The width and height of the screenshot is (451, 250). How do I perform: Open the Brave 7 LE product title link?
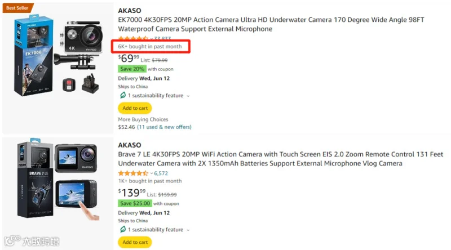click(280, 159)
